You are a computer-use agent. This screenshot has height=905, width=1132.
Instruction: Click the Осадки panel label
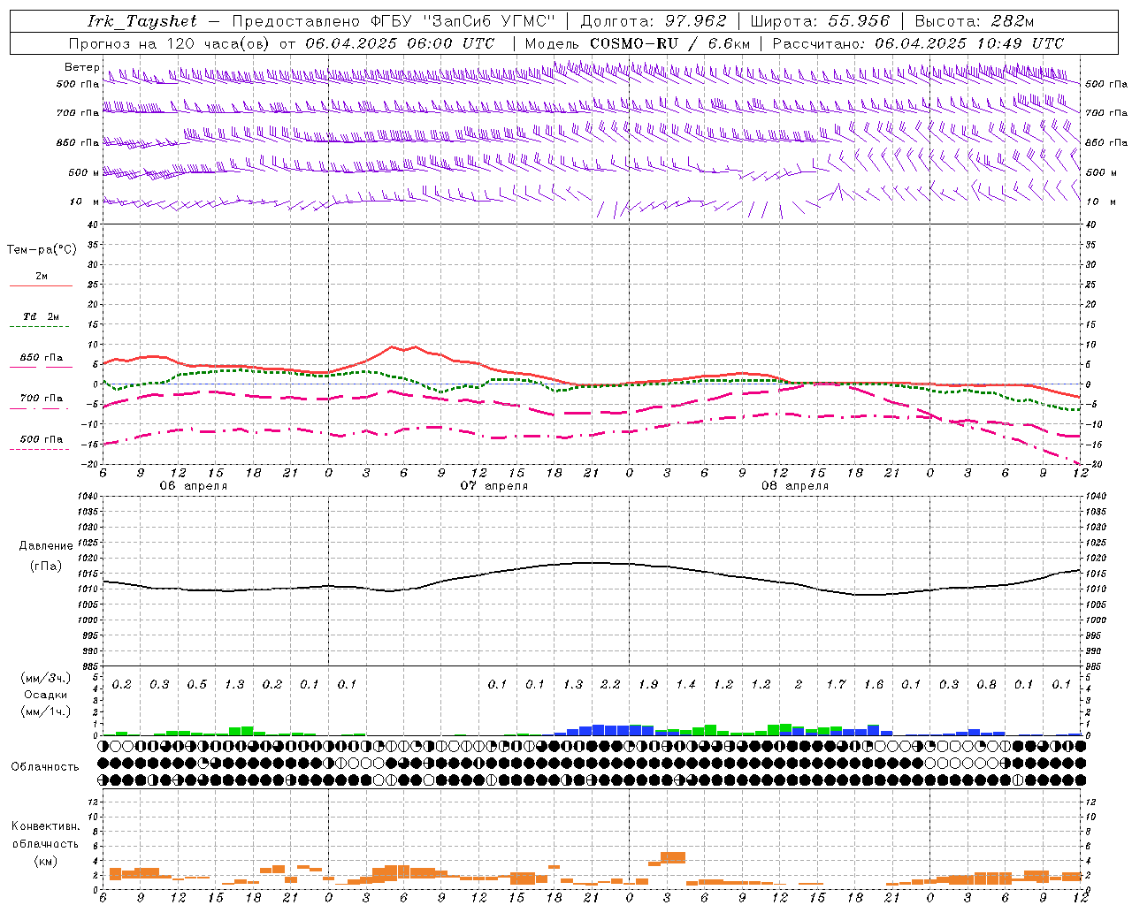click(x=46, y=695)
